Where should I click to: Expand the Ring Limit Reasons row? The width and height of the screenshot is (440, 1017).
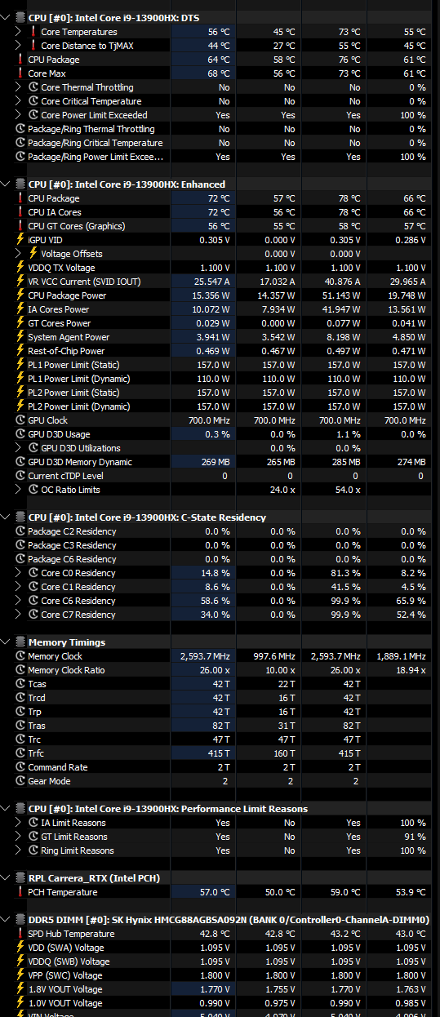[20, 850]
